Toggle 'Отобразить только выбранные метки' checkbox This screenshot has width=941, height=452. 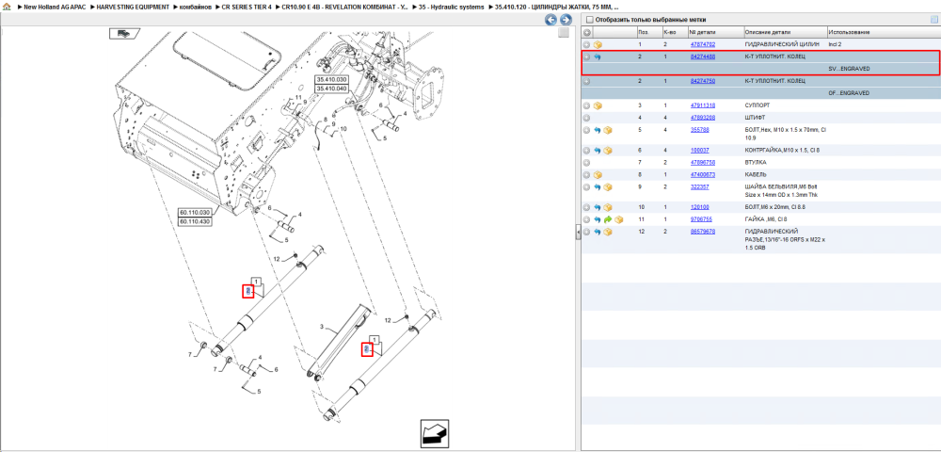(x=589, y=20)
